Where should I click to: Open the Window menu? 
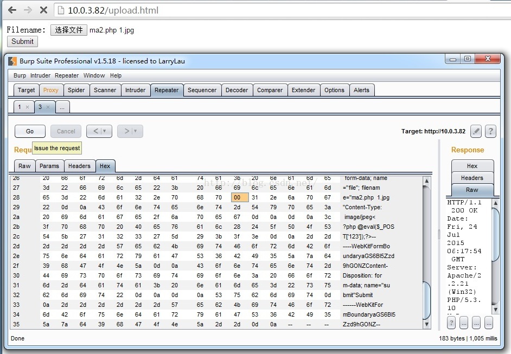94,75
